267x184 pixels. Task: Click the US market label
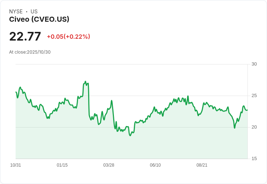(34, 12)
